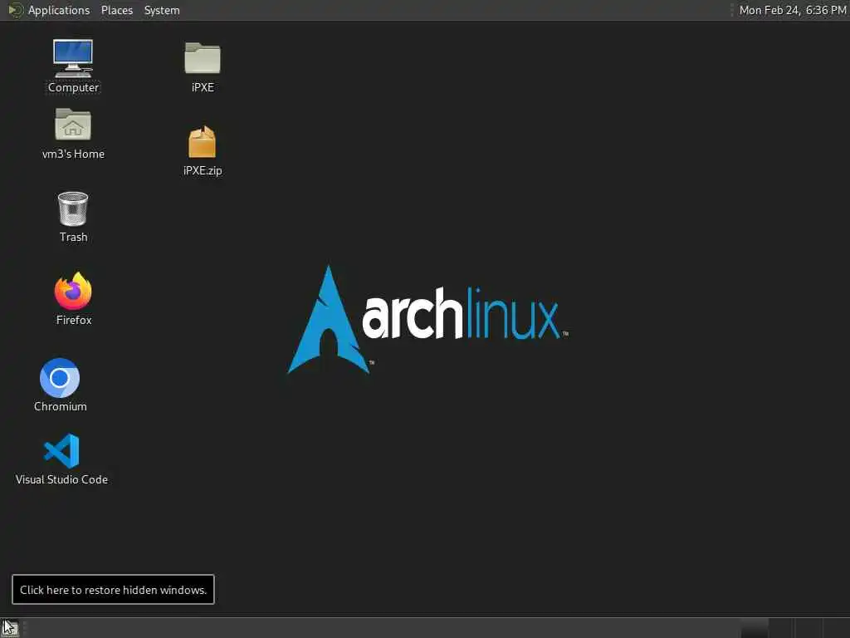Click the date and time clock

click(792, 10)
